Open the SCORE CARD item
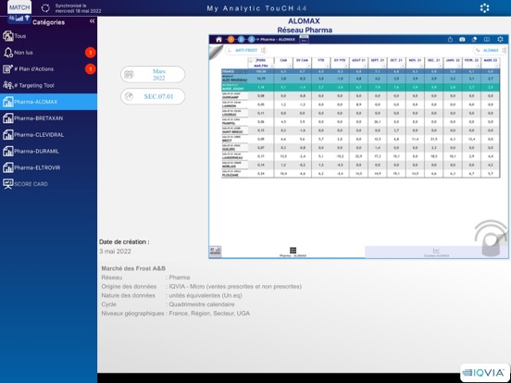Image resolution: width=511 pixels, height=383 pixels. pos(48,184)
